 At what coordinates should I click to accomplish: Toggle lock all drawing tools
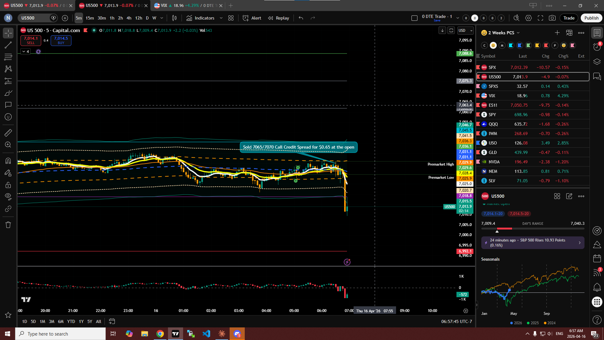pyautogui.click(x=8, y=185)
